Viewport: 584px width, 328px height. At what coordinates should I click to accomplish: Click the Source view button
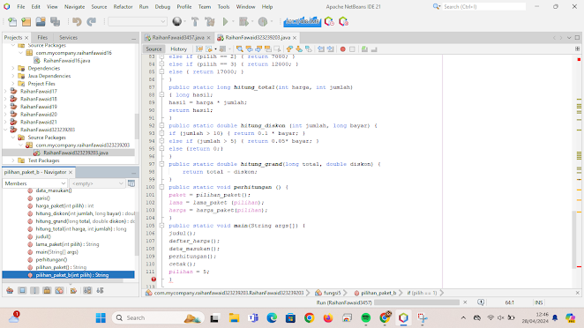click(x=153, y=49)
